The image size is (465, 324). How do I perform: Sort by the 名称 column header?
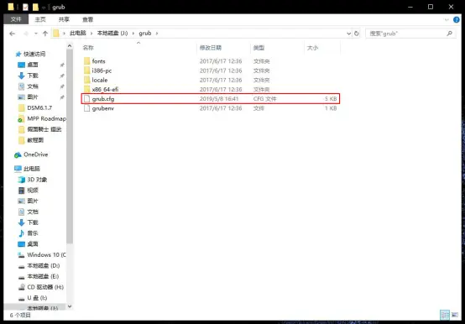click(x=88, y=48)
